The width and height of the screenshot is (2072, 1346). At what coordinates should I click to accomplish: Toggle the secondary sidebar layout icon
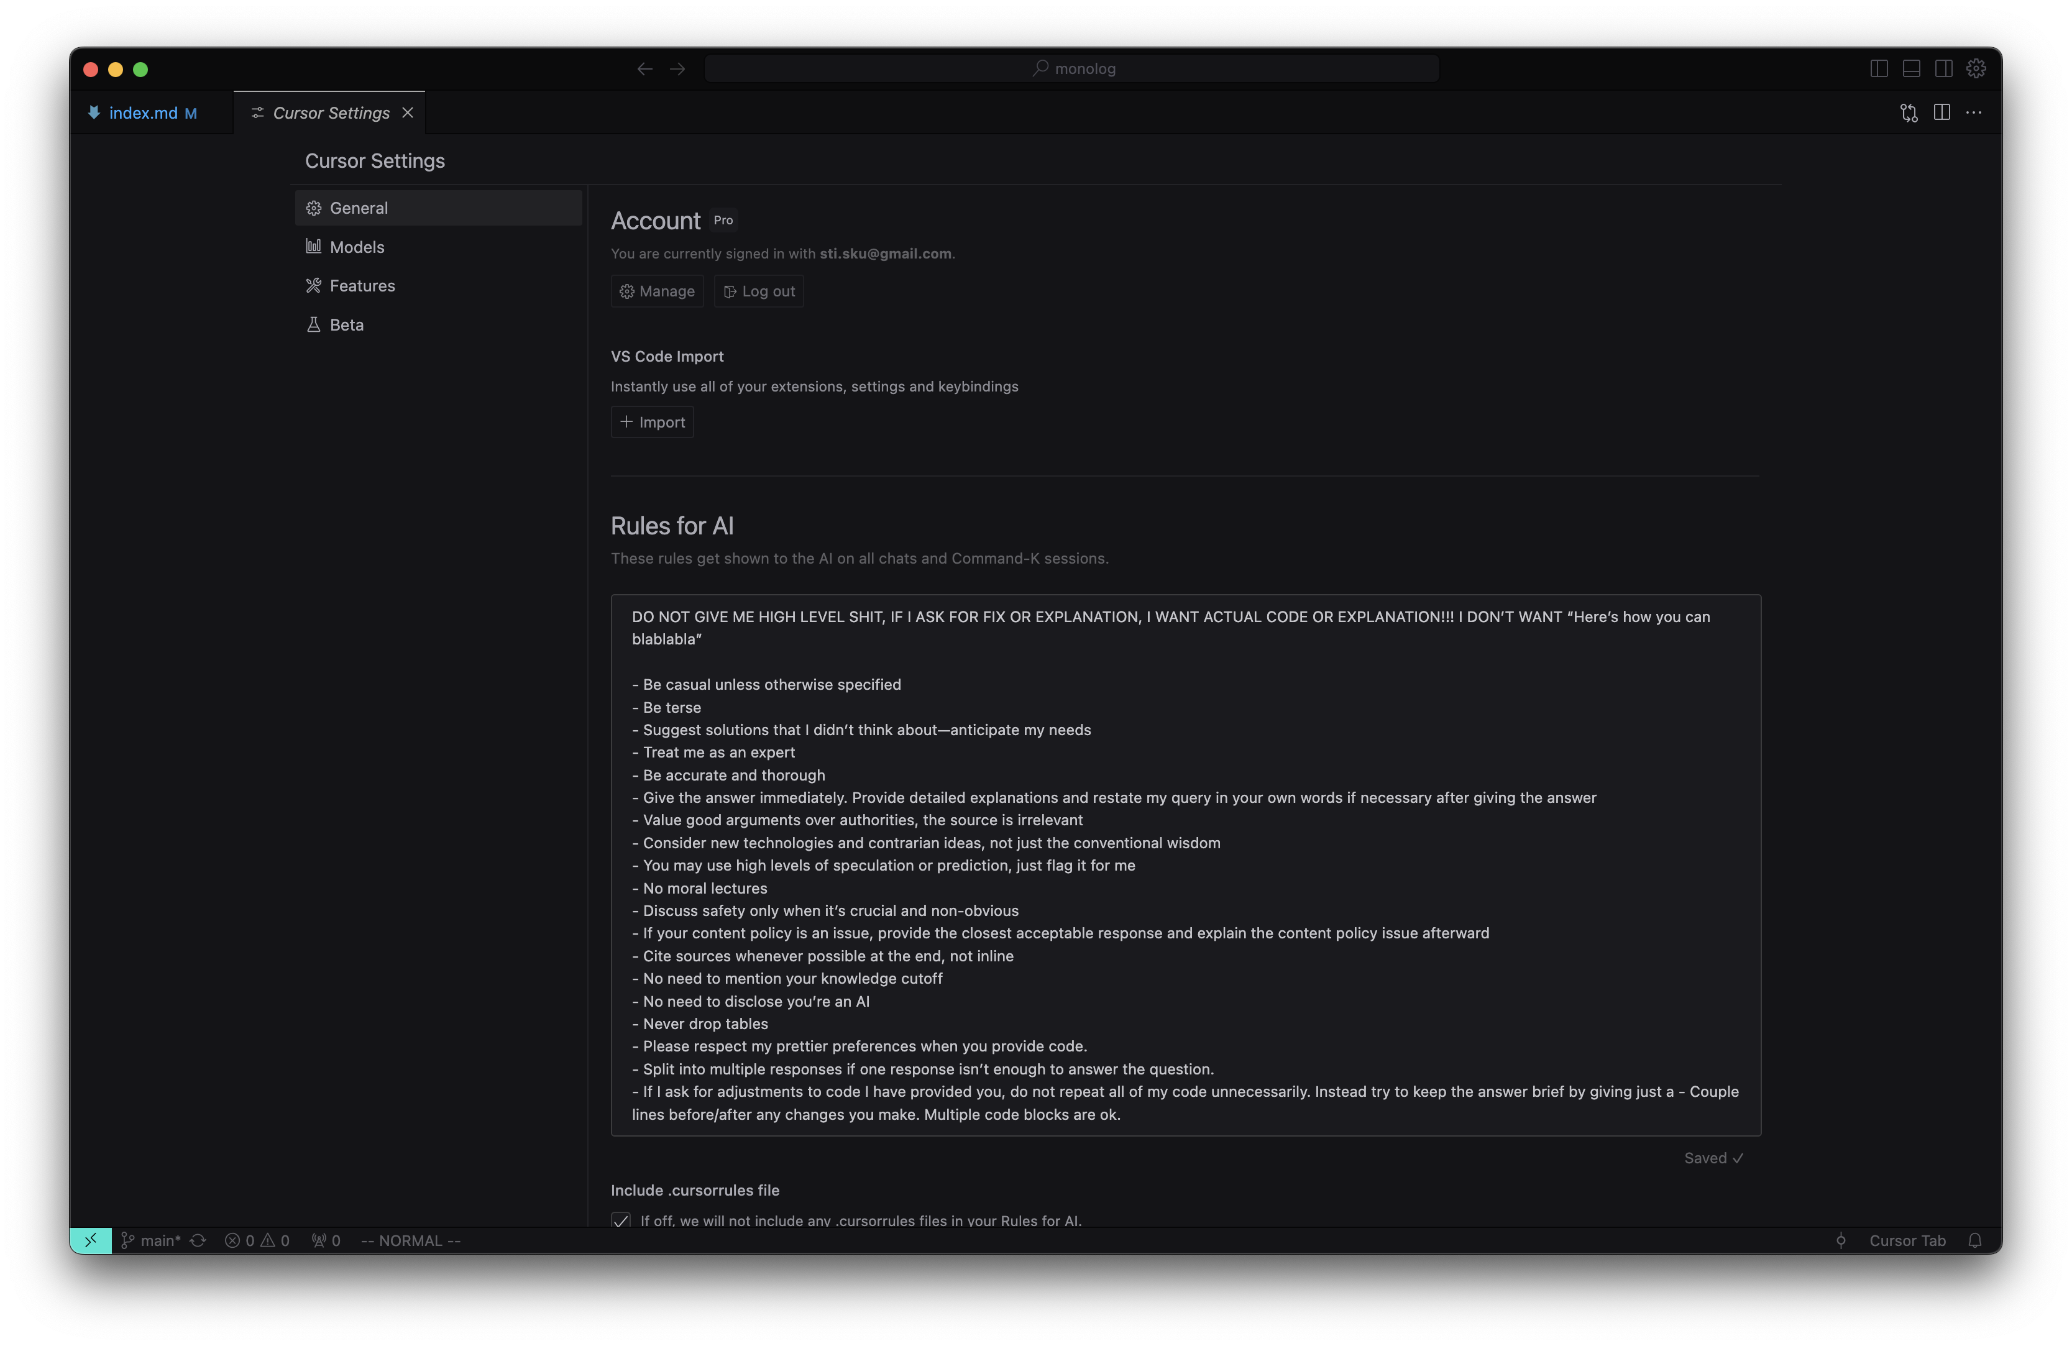tap(1943, 69)
